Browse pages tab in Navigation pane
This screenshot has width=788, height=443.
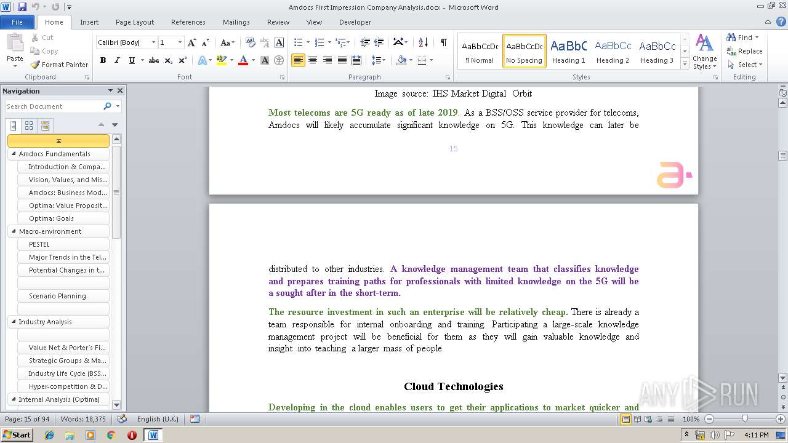(x=29, y=126)
